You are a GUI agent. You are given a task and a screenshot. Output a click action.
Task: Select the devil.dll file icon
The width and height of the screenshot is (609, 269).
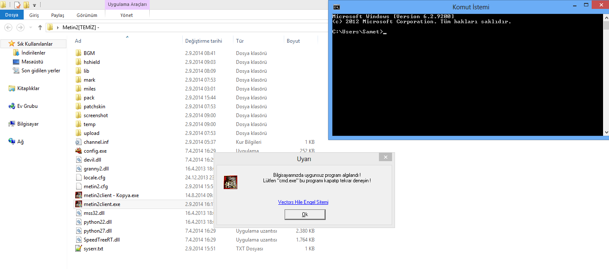pyautogui.click(x=78, y=159)
